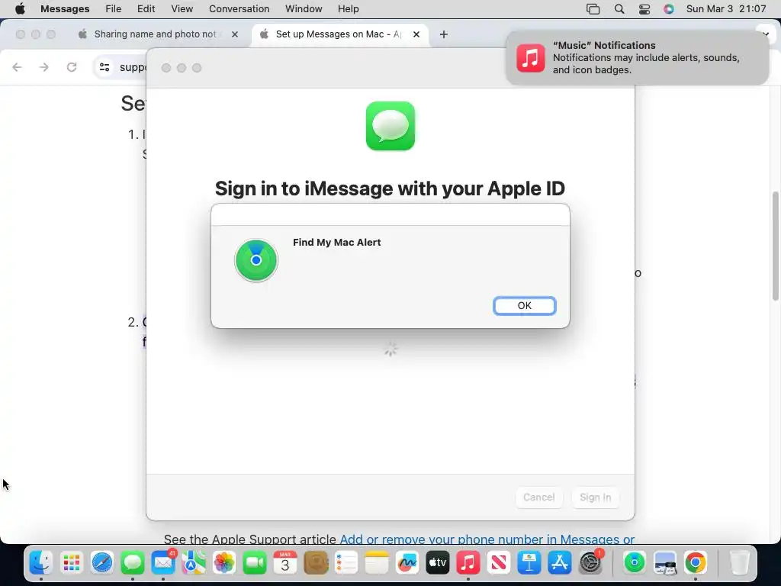Open Photos app in the Dock
This screenshot has width=781, height=586.
point(224,563)
